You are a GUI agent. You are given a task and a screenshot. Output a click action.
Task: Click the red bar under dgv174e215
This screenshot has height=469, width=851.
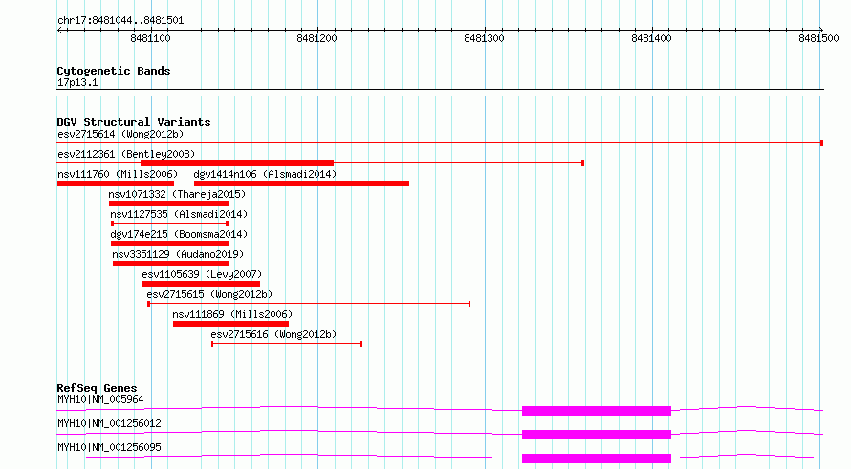[170, 244]
